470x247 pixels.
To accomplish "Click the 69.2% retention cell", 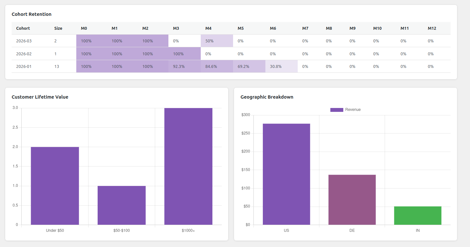I will point(249,66).
